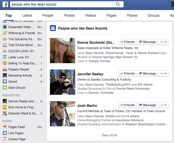Image resolution: width=174 pixels, height=143 pixels.
Task: Open Florida State University link
Action: coord(133,88)
